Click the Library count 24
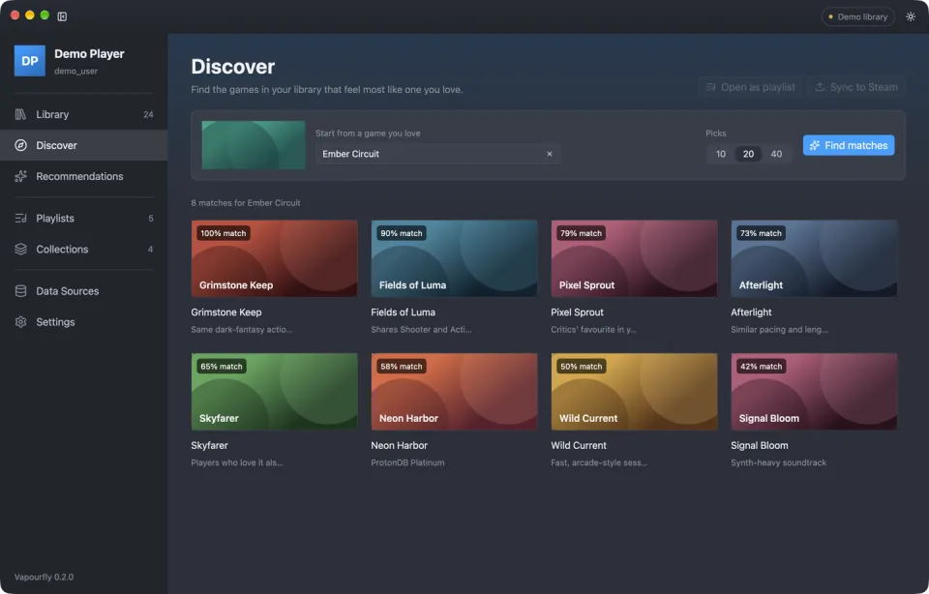This screenshot has height=594, width=929. 148,114
